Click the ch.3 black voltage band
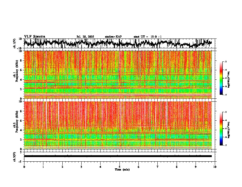Screen dimensions: 242x187 point(118,156)
